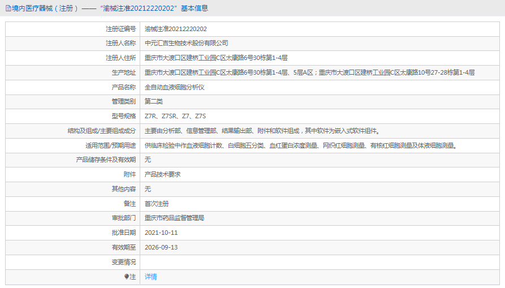Click the 无 value in the 产品储存条件及有效期 row
The width and height of the screenshot is (505, 288).
(x=148, y=160)
